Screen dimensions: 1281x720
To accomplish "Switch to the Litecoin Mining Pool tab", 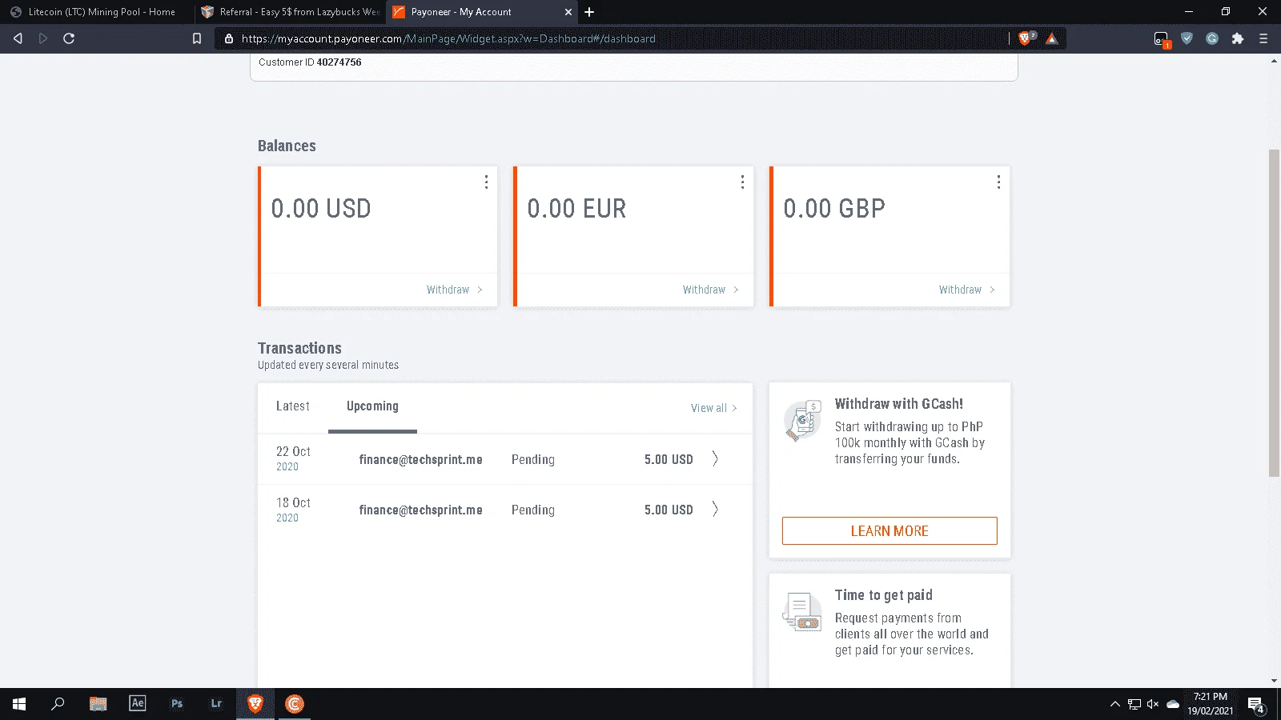I will (x=96, y=12).
